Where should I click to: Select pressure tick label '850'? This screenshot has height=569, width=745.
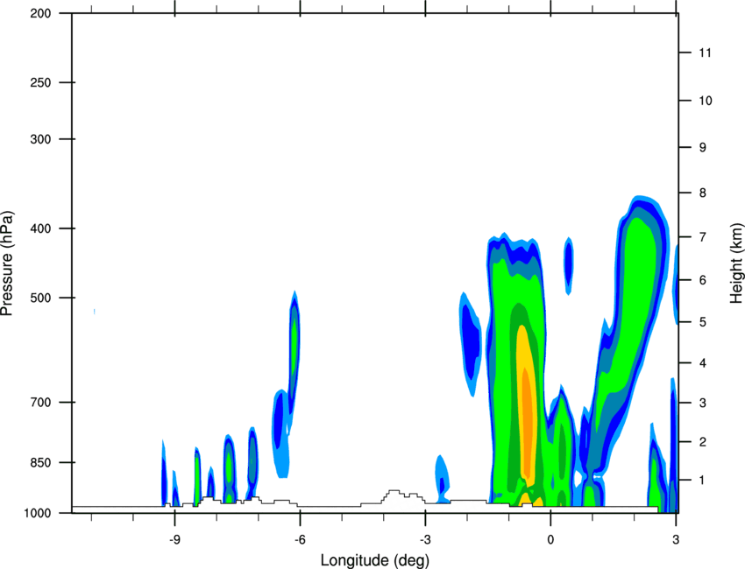40,462
